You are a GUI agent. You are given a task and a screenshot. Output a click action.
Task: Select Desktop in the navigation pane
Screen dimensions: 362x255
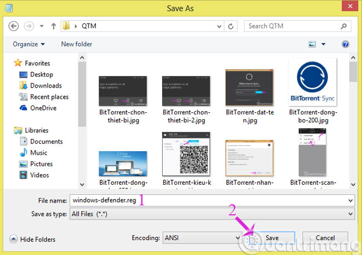(42, 75)
